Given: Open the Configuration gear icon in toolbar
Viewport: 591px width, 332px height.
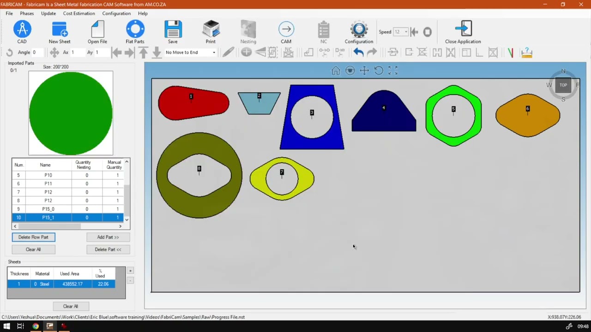Looking at the screenshot, I should pyautogui.click(x=359, y=30).
